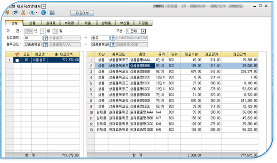Open the 구분 combo box showing 1. 전체
277x163 pixels.
(x=136, y=31)
